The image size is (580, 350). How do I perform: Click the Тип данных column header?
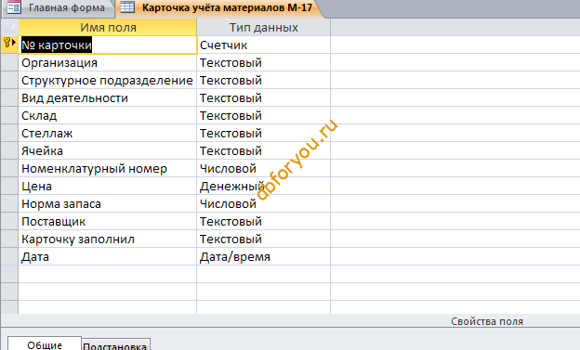pyautogui.click(x=263, y=27)
